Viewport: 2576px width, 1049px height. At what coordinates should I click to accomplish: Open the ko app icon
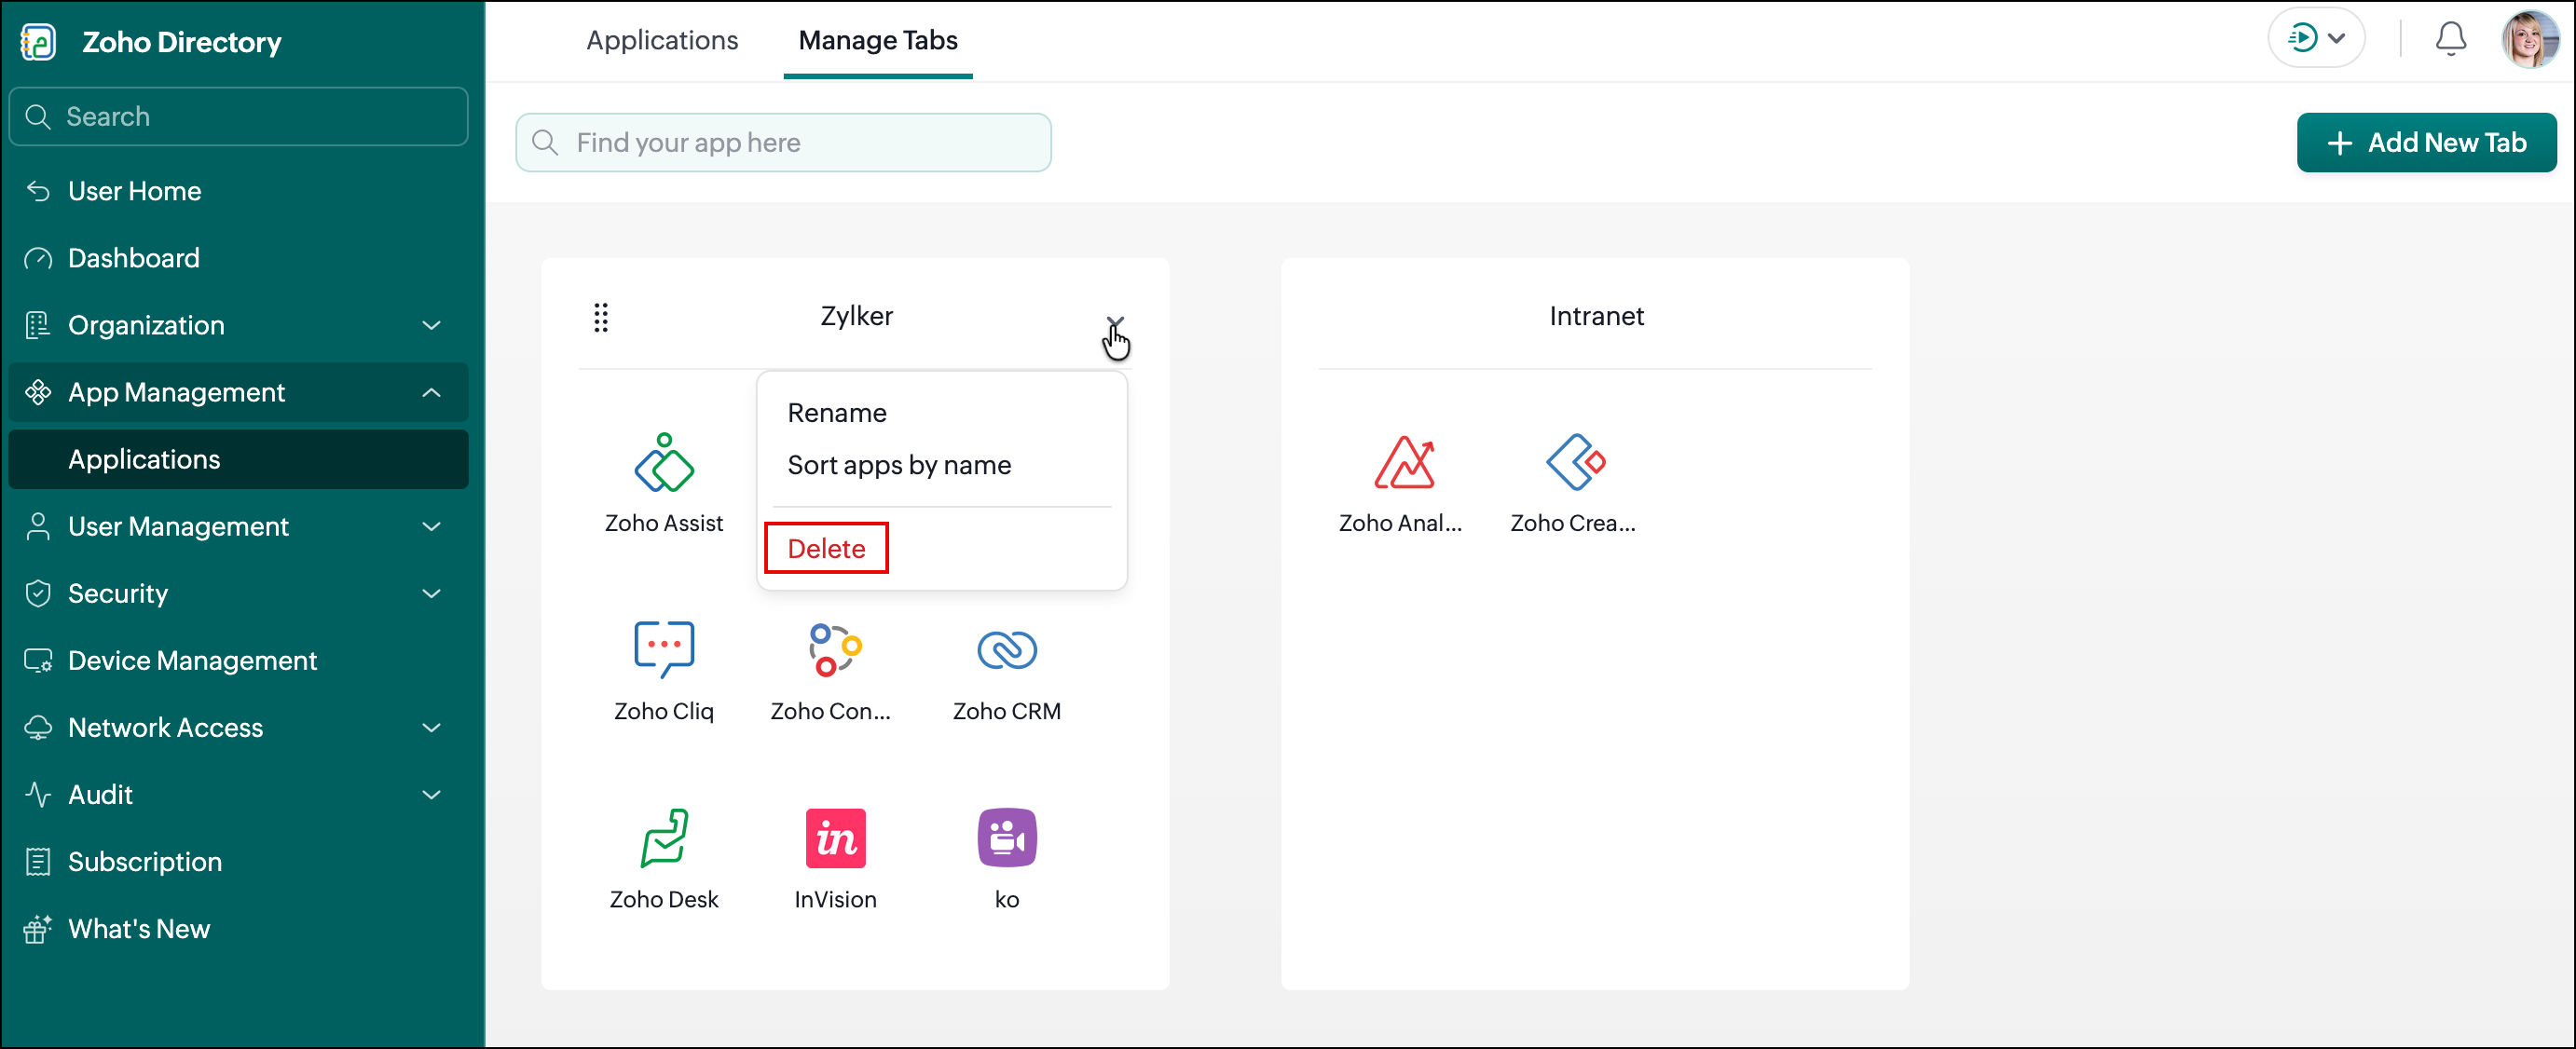coord(1007,838)
